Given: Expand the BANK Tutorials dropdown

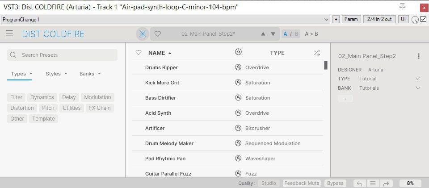Looking at the screenshot, I should coord(418,88).
